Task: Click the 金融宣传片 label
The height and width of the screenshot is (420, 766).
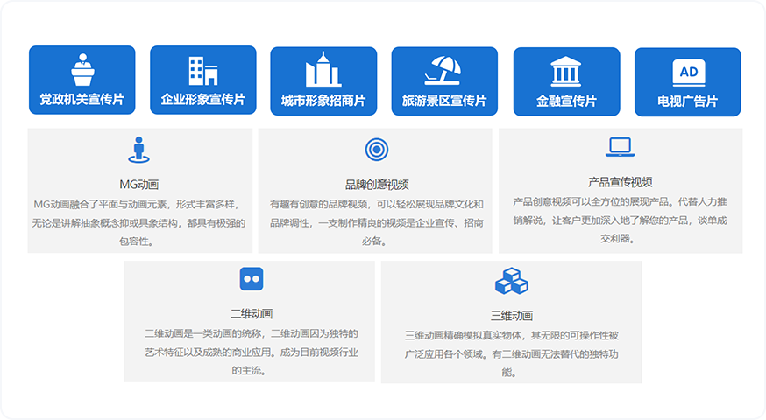Action: click(565, 101)
